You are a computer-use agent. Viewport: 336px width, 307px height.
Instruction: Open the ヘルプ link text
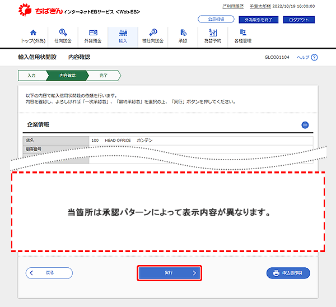pos(303,57)
